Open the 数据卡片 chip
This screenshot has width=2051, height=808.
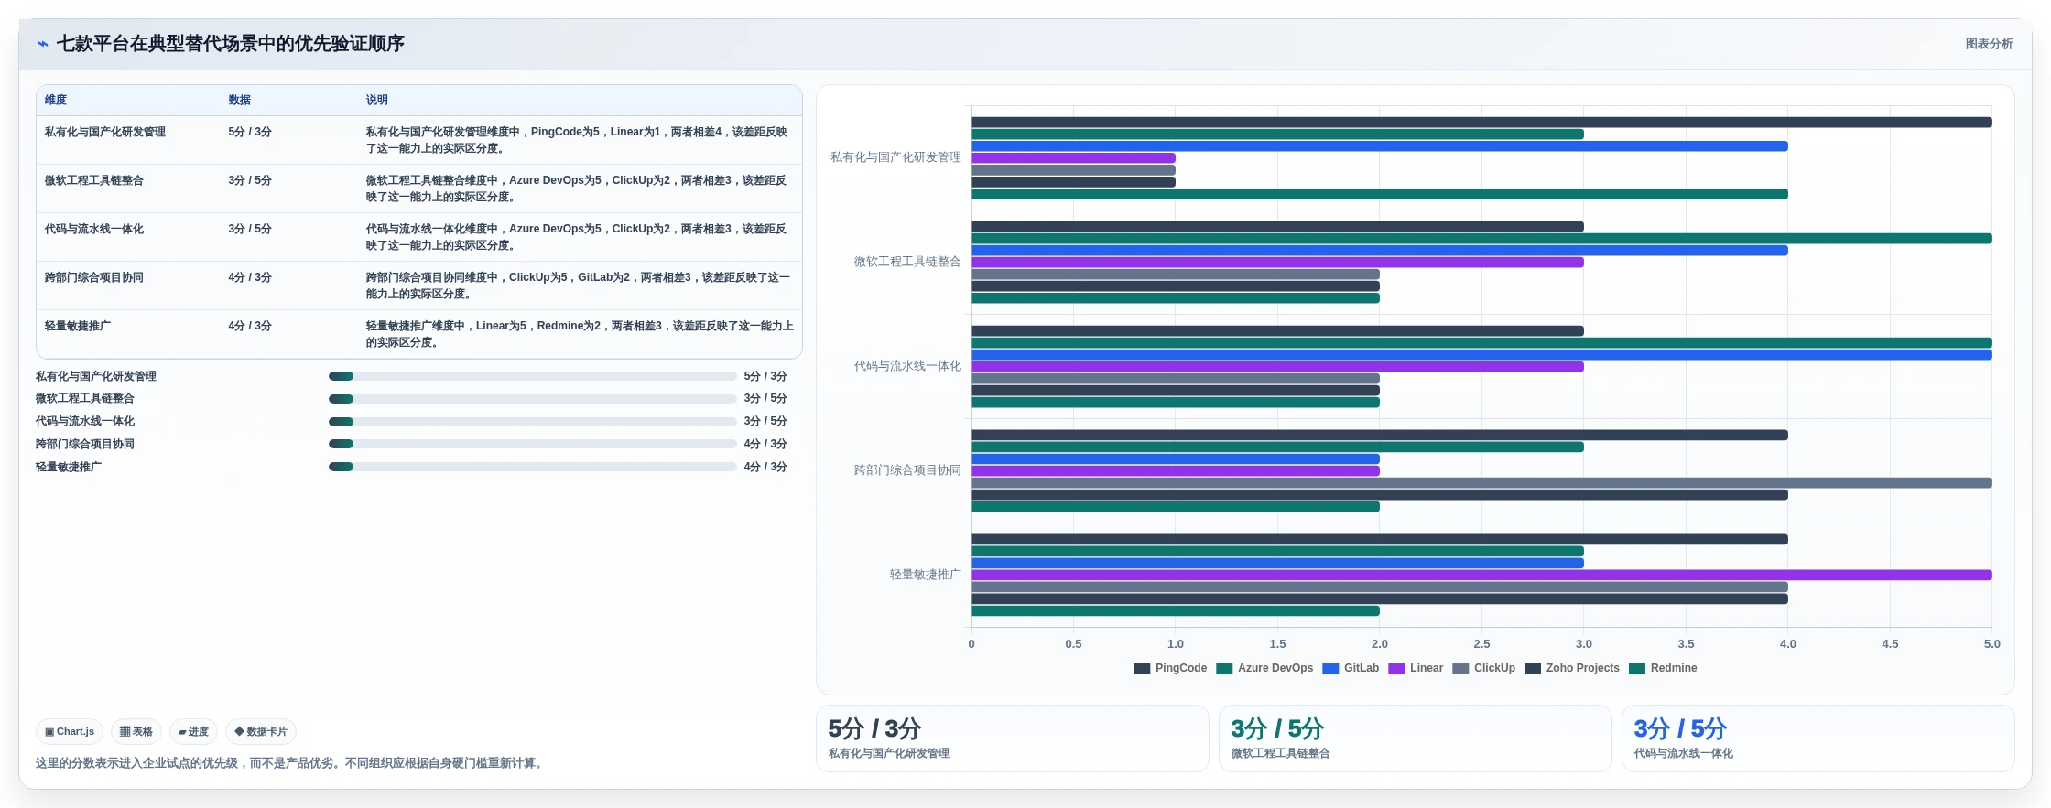click(261, 732)
